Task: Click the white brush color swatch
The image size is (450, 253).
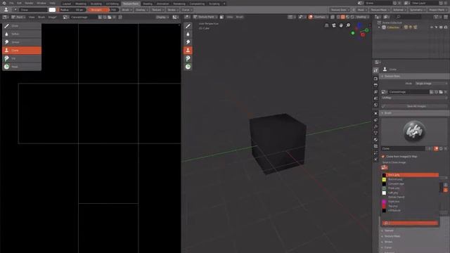Action: click(x=52, y=10)
